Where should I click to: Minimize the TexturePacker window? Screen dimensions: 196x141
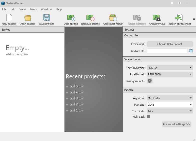tap(172, 3)
